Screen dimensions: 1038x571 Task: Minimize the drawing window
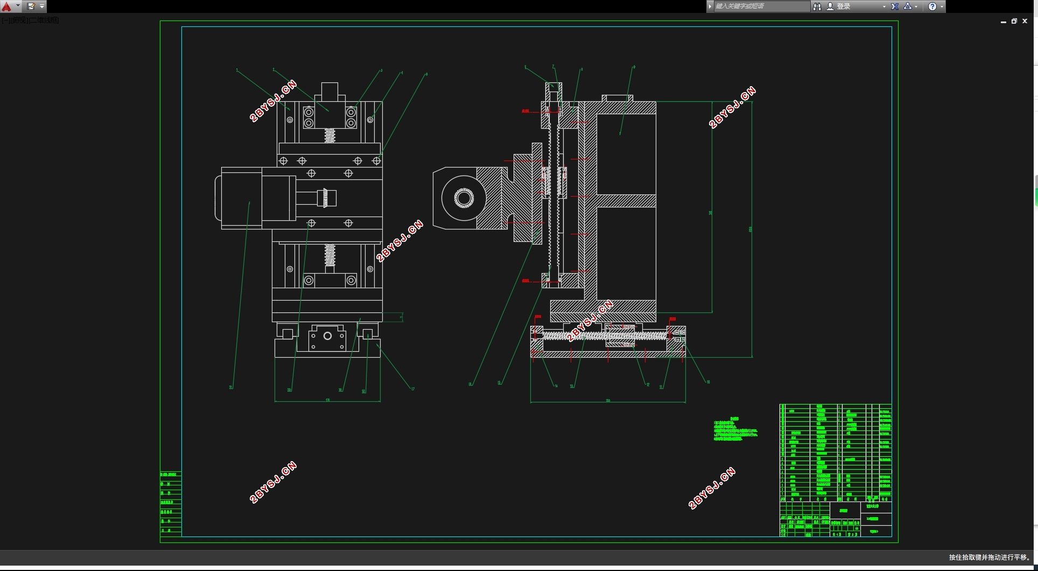(x=1004, y=22)
